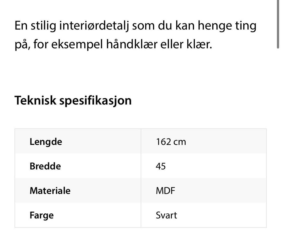Click the word 'Teknisk' in heading
Viewport: 281px width, 248px height.
click(35, 100)
